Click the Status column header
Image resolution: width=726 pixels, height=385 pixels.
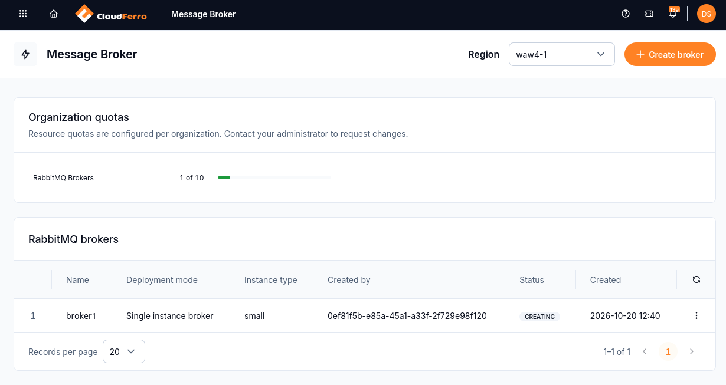point(532,280)
